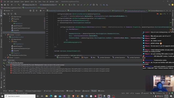174x98 pixels.
Task: Click the Stop button in toolbar
Action: coord(66,5)
